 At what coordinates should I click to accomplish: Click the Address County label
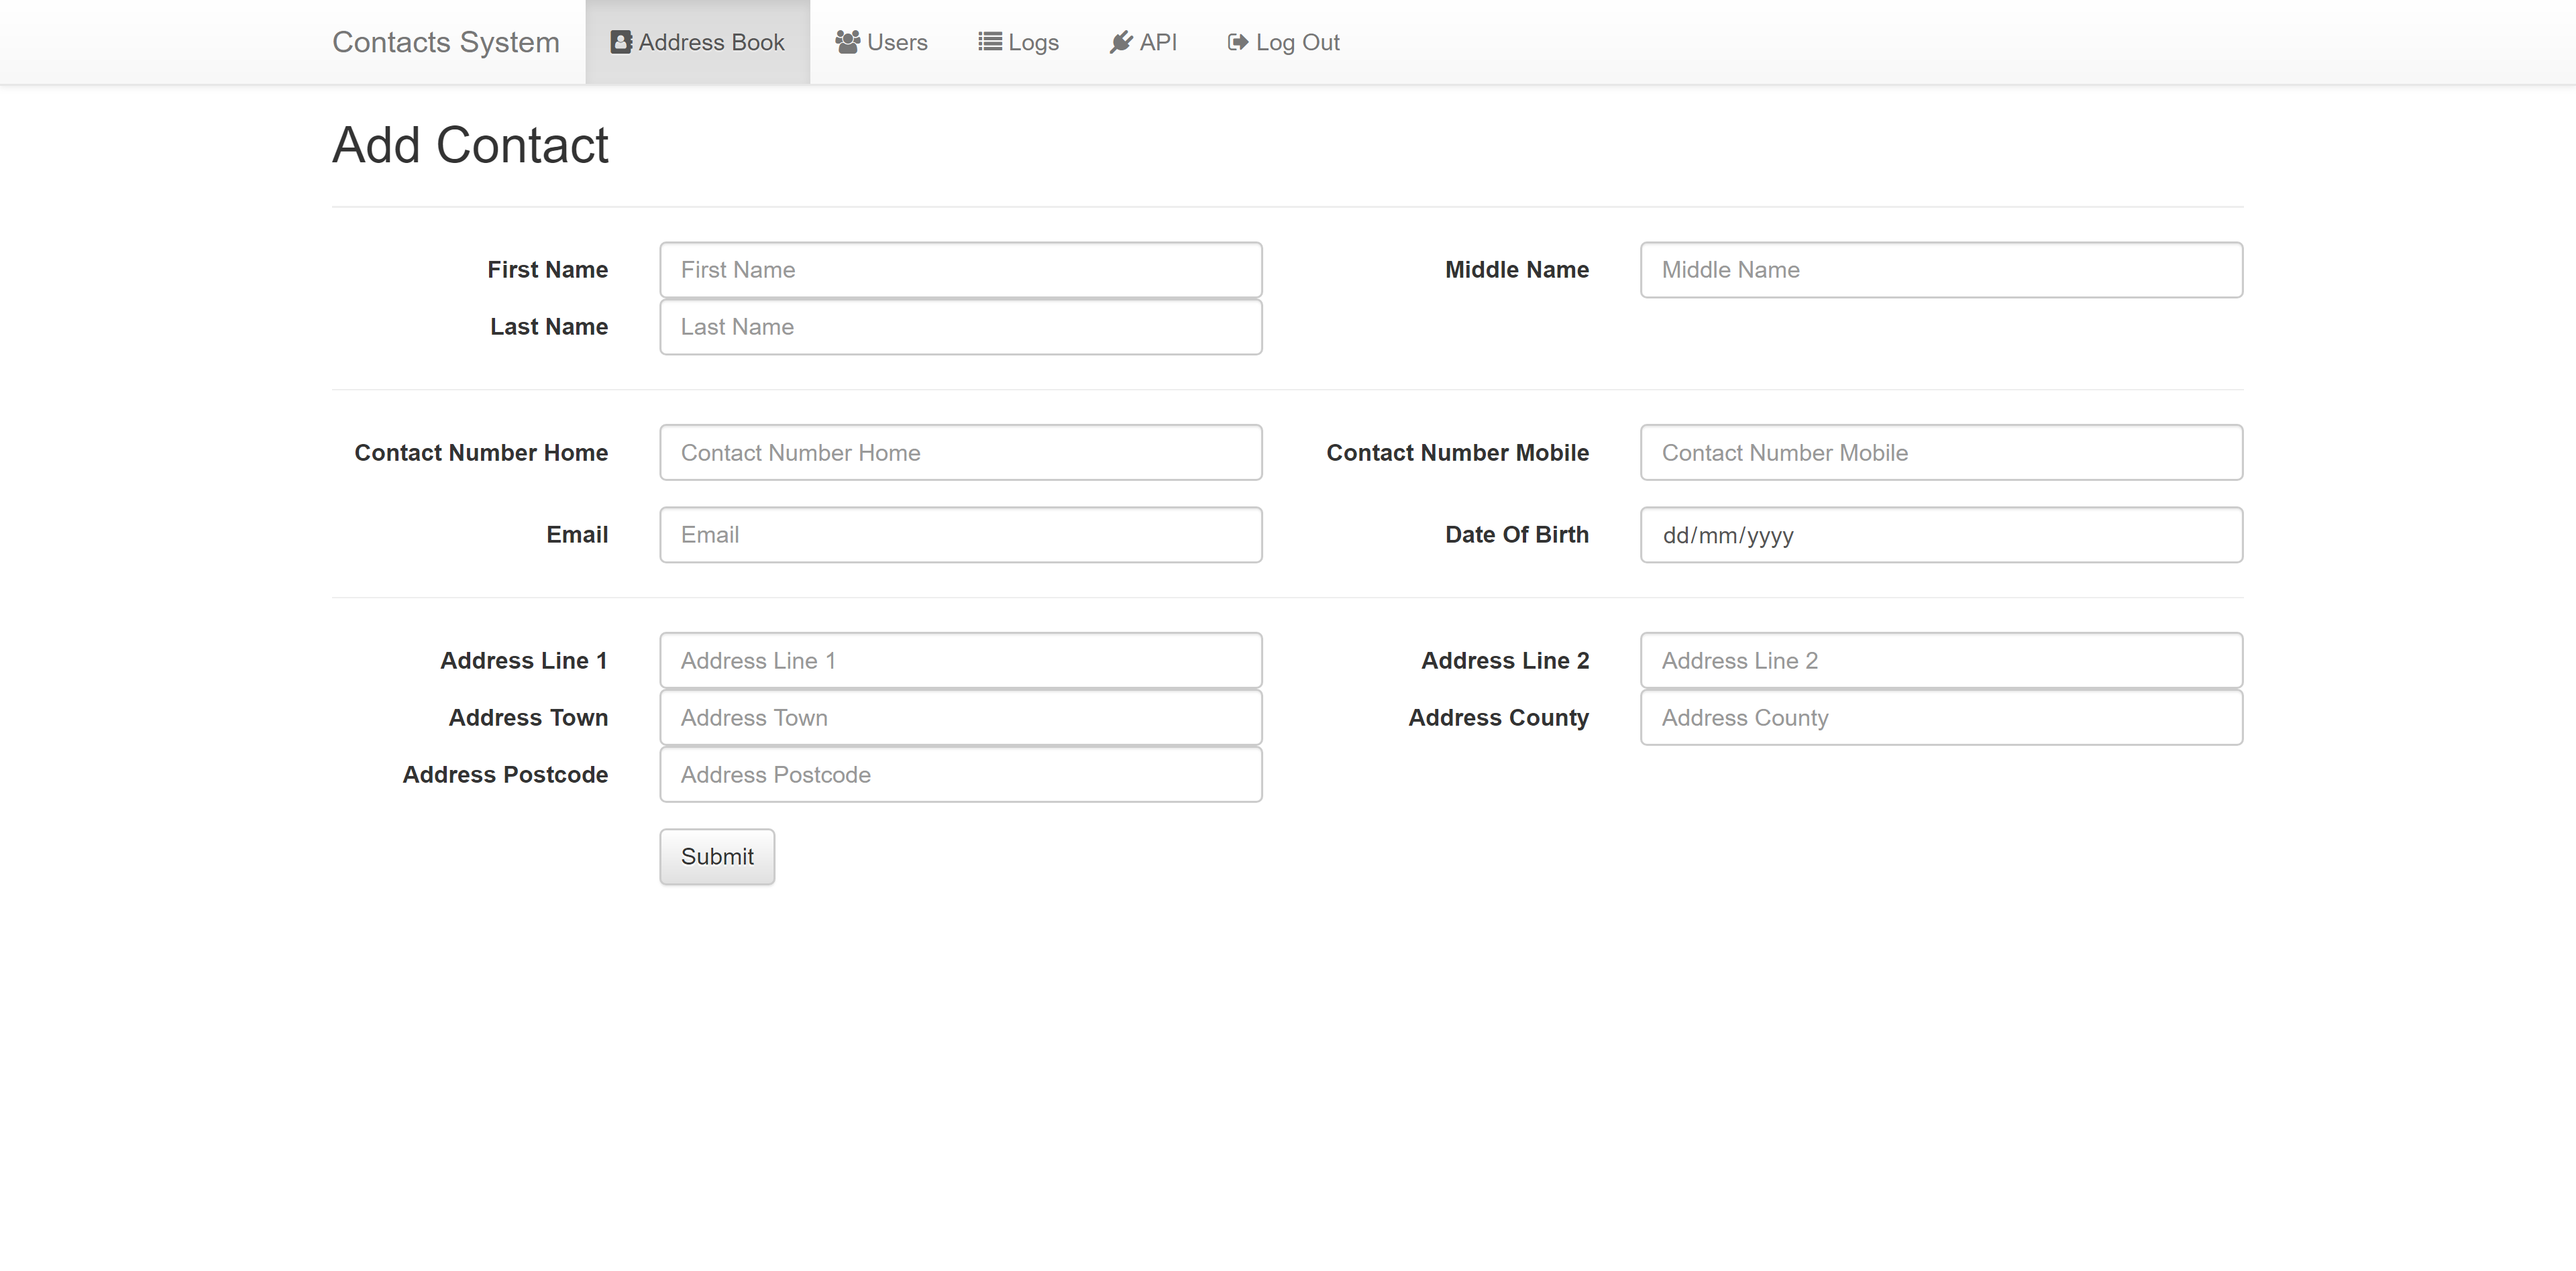[1499, 718]
